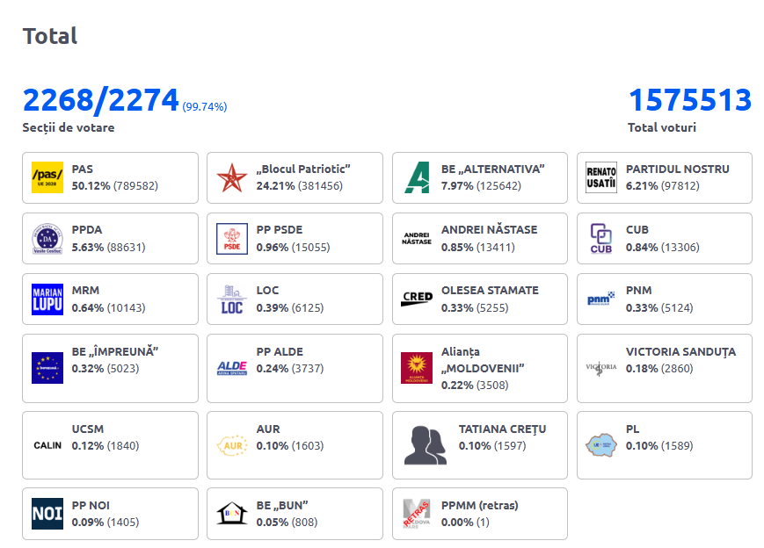This screenshot has height=548, width=764.
Task: Click the BE „ÎMPREUNĂ” party name
Action: 115,351
